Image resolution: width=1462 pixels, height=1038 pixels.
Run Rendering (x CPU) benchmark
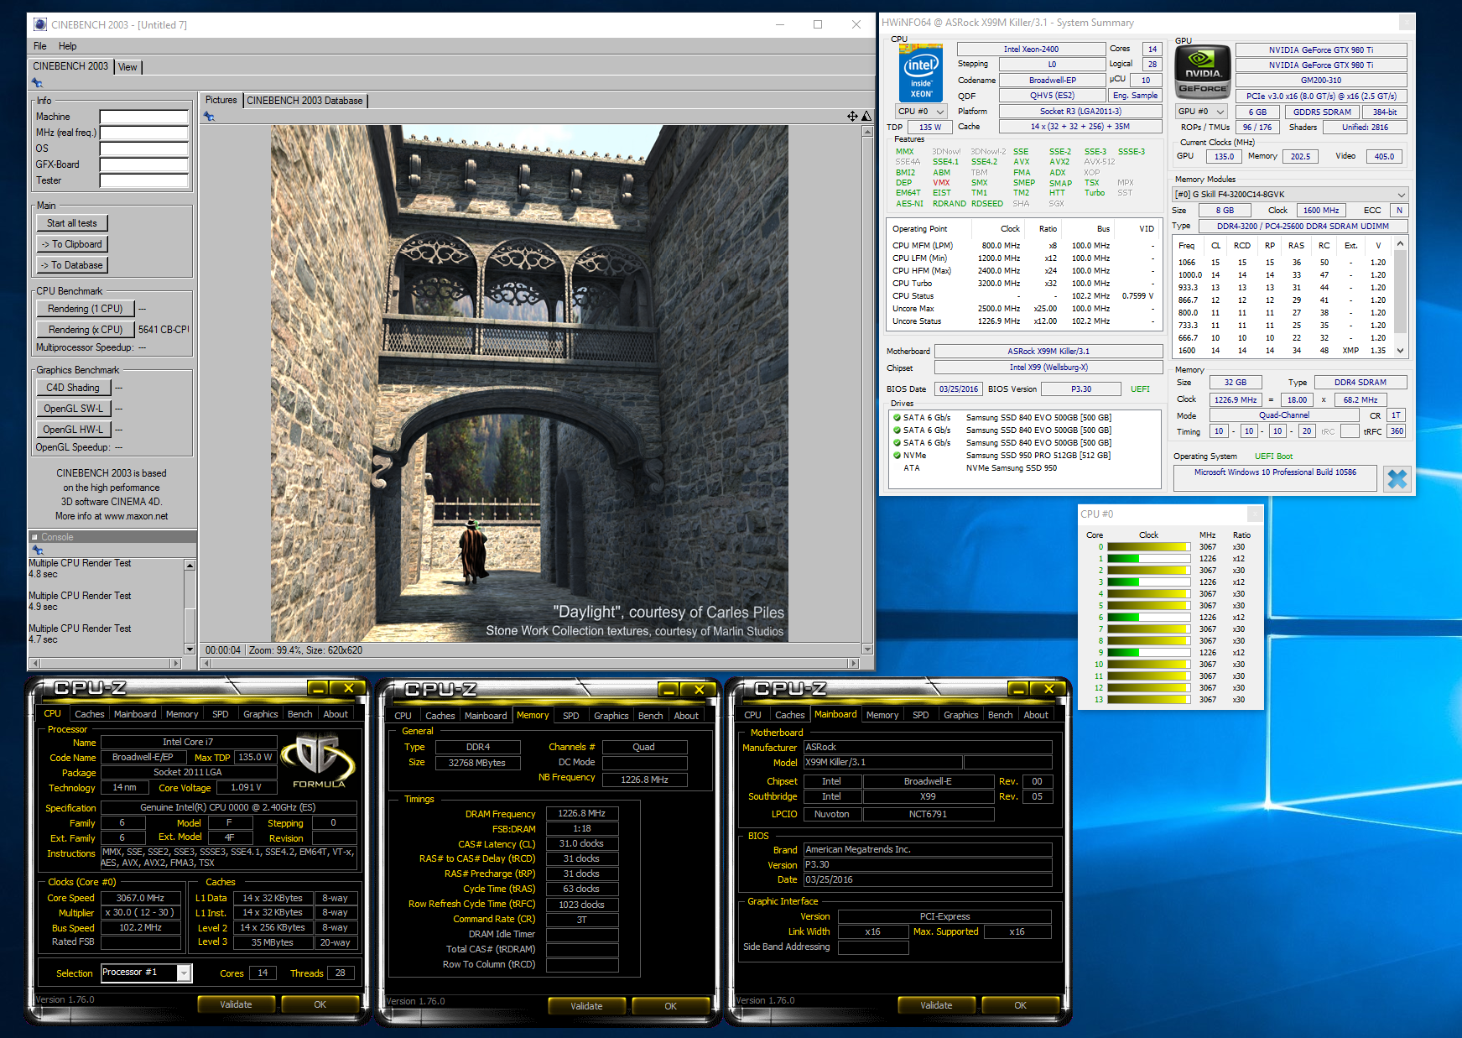click(85, 330)
